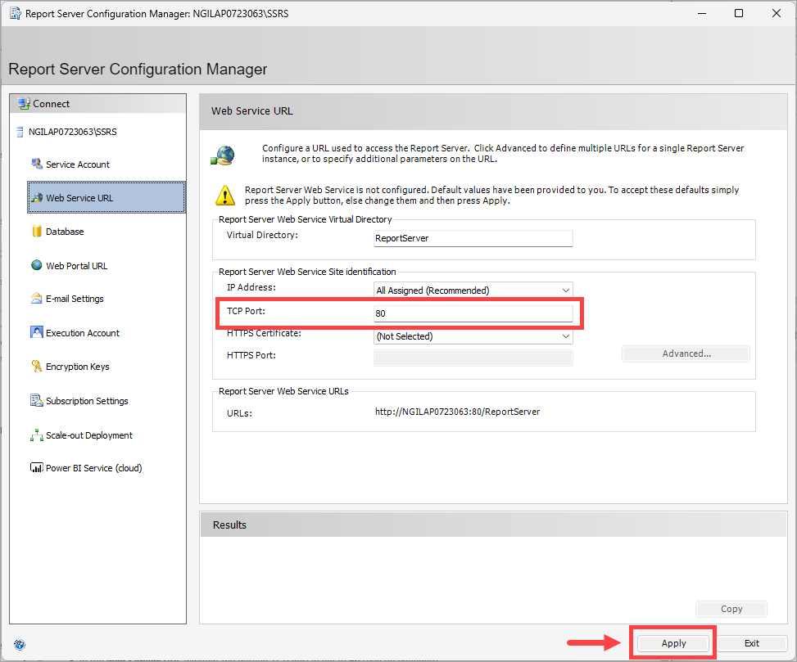Expand the HTTPS Certificate dropdown

(x=473, y=336)
